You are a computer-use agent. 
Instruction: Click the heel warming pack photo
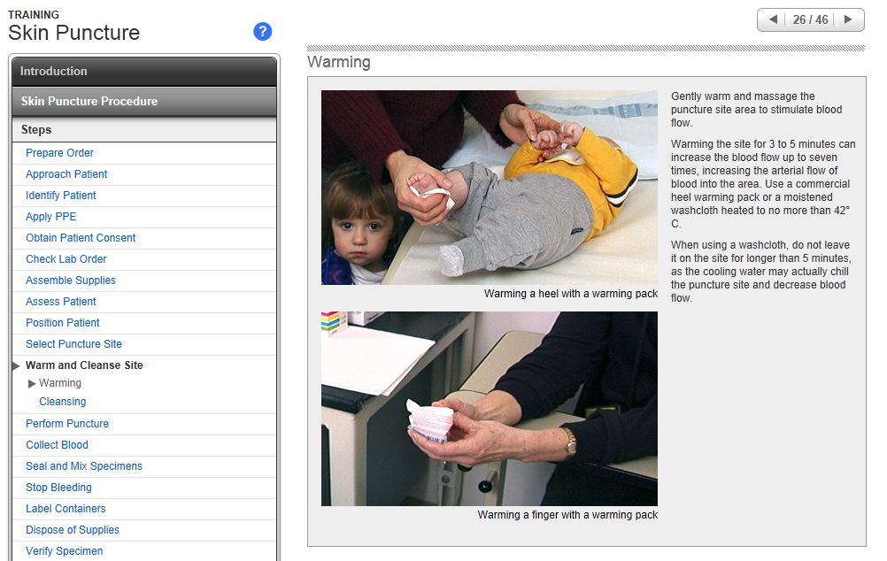click(489, 187)
